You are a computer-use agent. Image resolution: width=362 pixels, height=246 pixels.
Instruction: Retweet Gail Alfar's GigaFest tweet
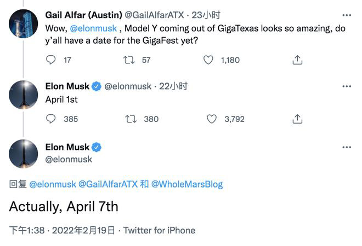coord(129,60)
